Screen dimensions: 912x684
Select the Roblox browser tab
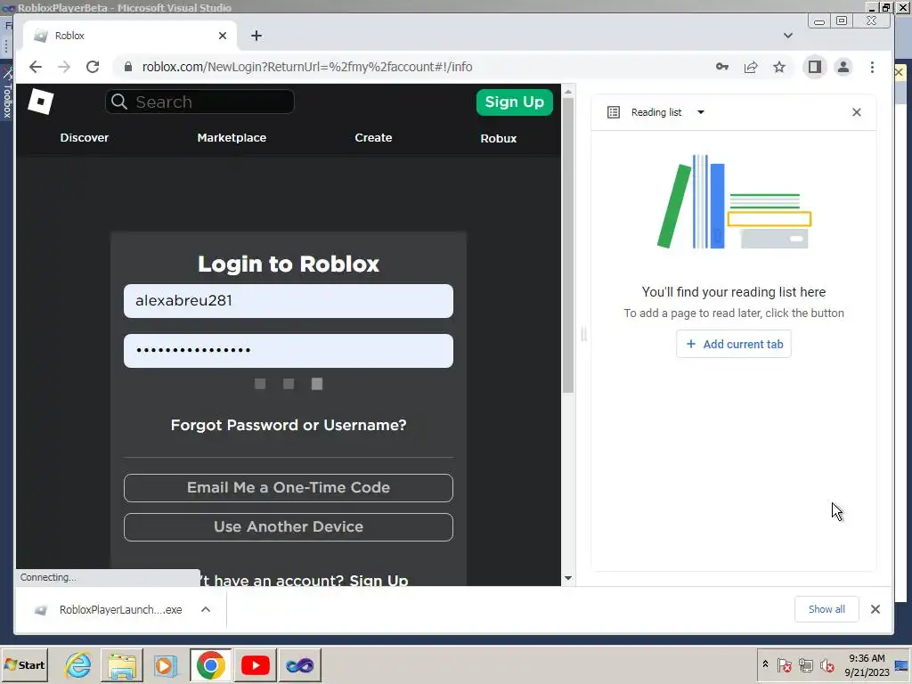coord(130,36)
